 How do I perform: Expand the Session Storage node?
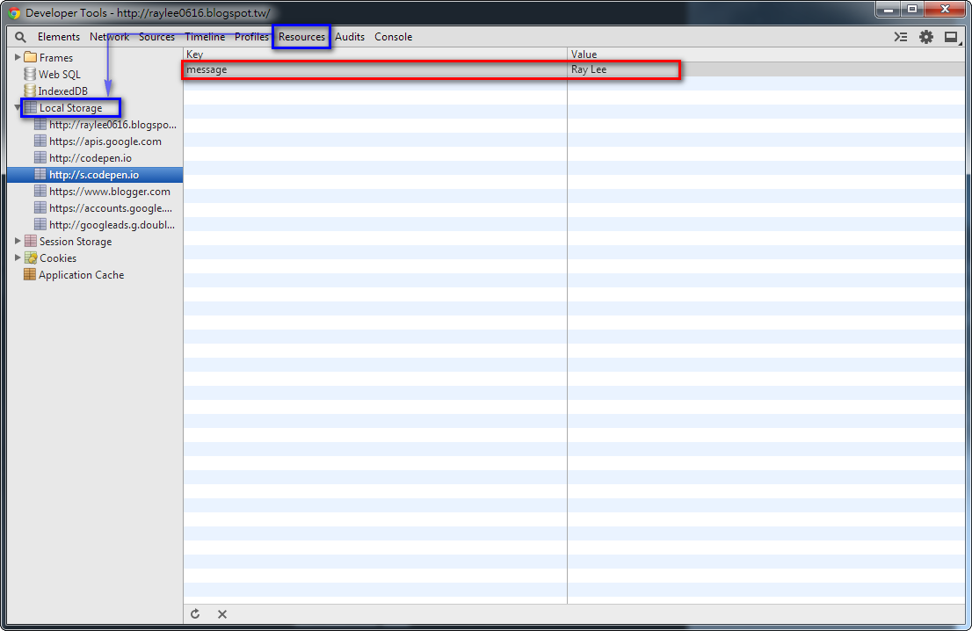click(17, 241)
